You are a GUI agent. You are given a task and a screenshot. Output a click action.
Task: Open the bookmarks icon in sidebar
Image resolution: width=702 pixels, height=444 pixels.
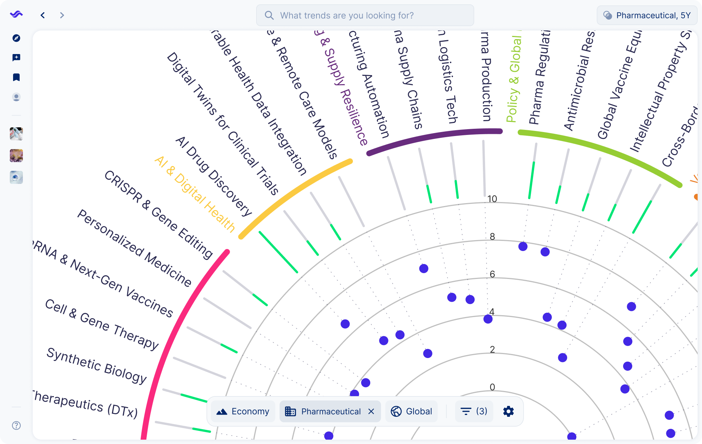pos(16,77)
